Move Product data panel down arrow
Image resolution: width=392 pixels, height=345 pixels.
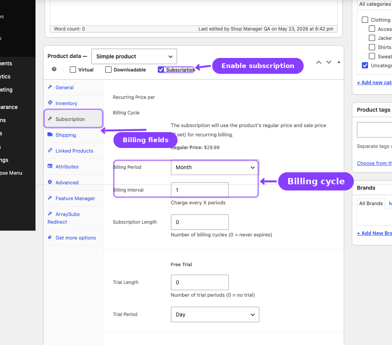tap(329, 62)
